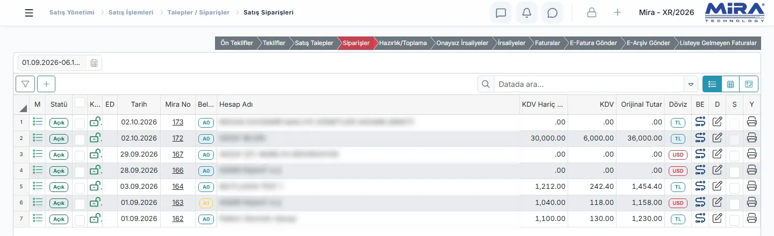This screenshot has height=236, width=774.
Task: Check the selection box for order 173
Action: pyautogui.click(x=80, y=124)
